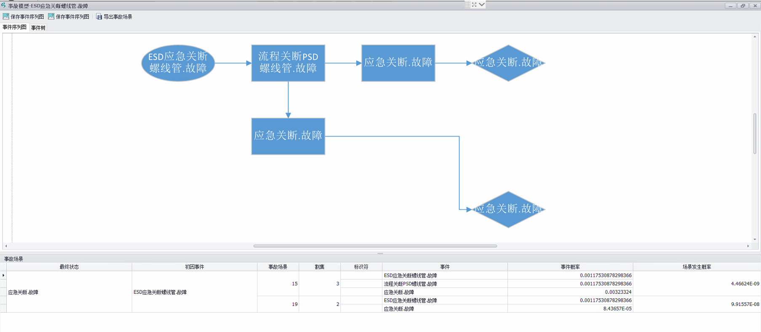Click the 标识符 column header
Viewport: 761px width, 332px height.
tap(361, 267)
